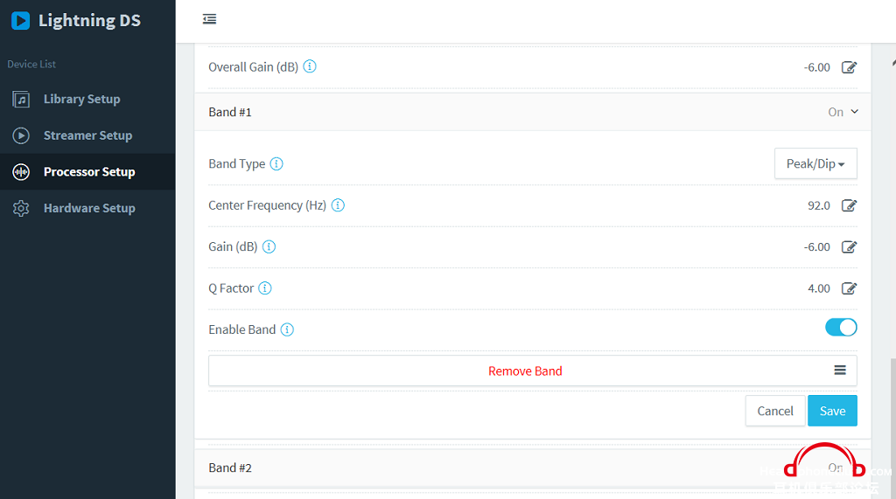Show info for Center Frequency (Hz)
The image size is (896, 499).
coord(338,205)
